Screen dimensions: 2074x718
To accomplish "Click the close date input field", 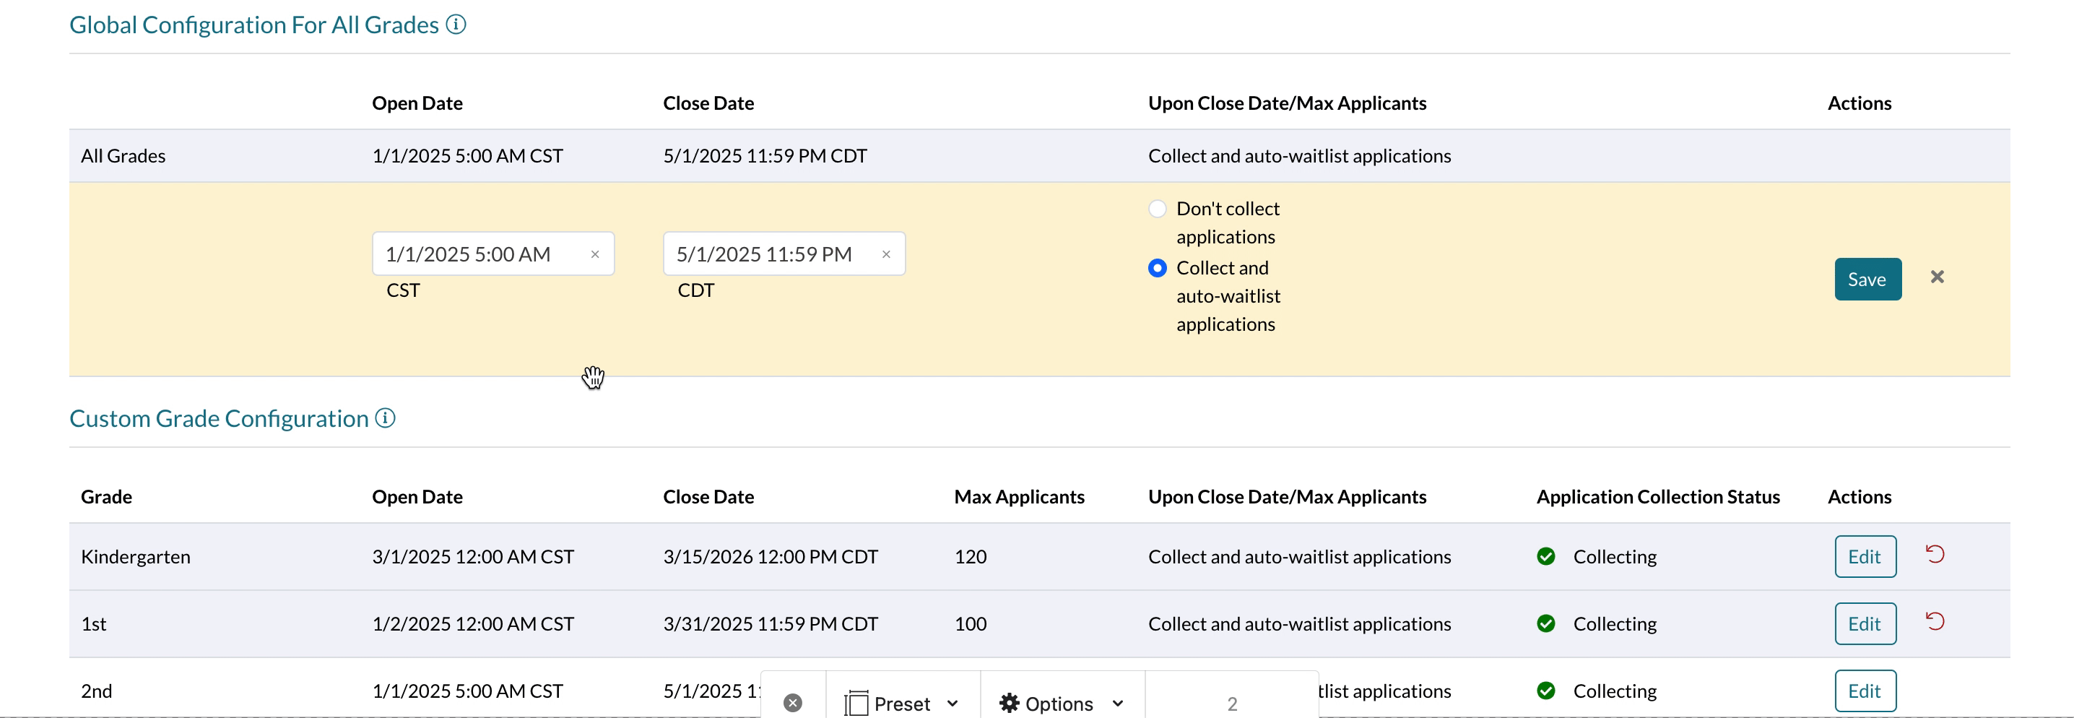I will pos(769,254).
